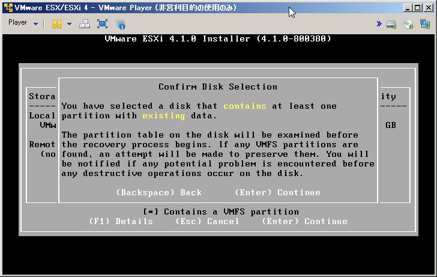
Task: Open the Player menu
Action: coord(18,22)
